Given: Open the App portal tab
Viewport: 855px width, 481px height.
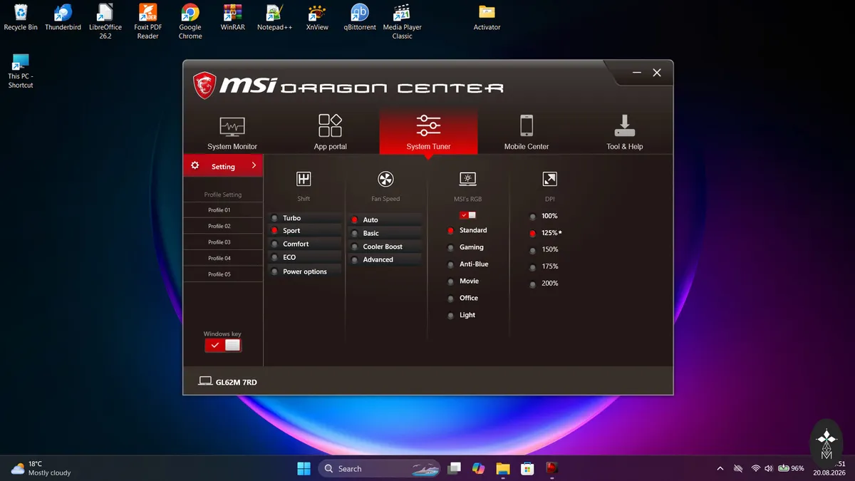Looking at the screenshot, I should [330, 133].
